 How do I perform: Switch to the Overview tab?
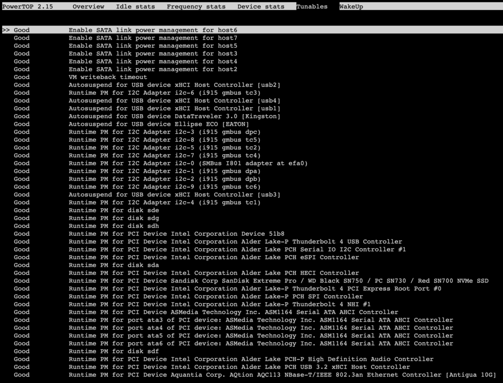(88, 7)
